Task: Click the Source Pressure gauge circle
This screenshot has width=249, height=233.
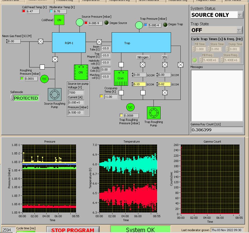Action: [79, 22]
